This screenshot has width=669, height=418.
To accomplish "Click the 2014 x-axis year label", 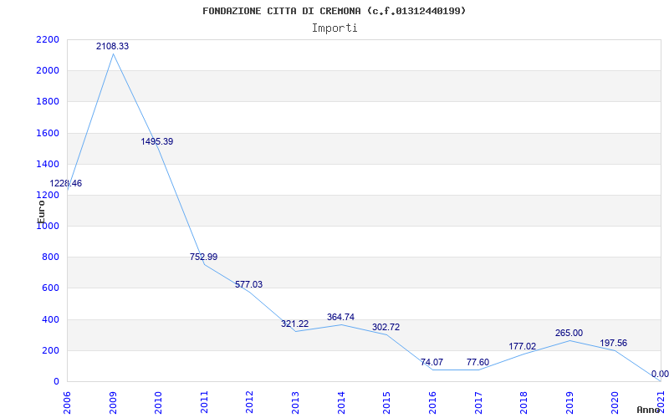I will tap(341, 403).
